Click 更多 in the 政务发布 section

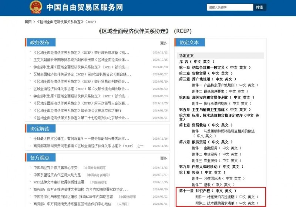point(163,43)
